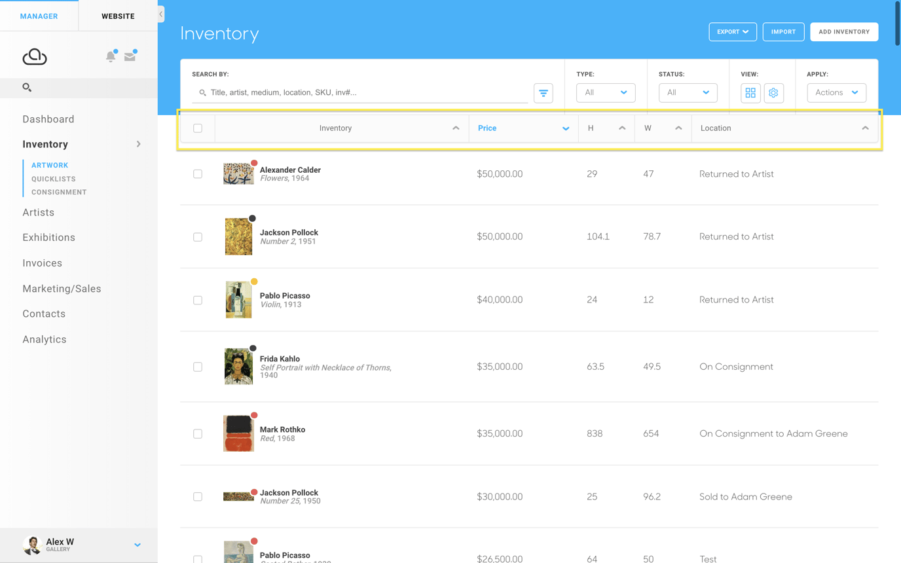This screenshot has width=901, height=563.
Task: Open messages via the envelope icon
Action: pyautogui.click(x=130, y=57)
